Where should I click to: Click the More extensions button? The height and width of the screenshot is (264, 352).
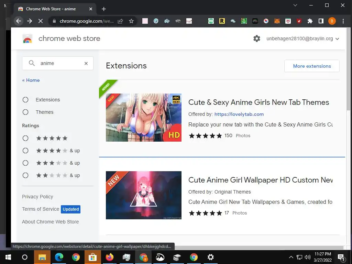tap(312, 66)
